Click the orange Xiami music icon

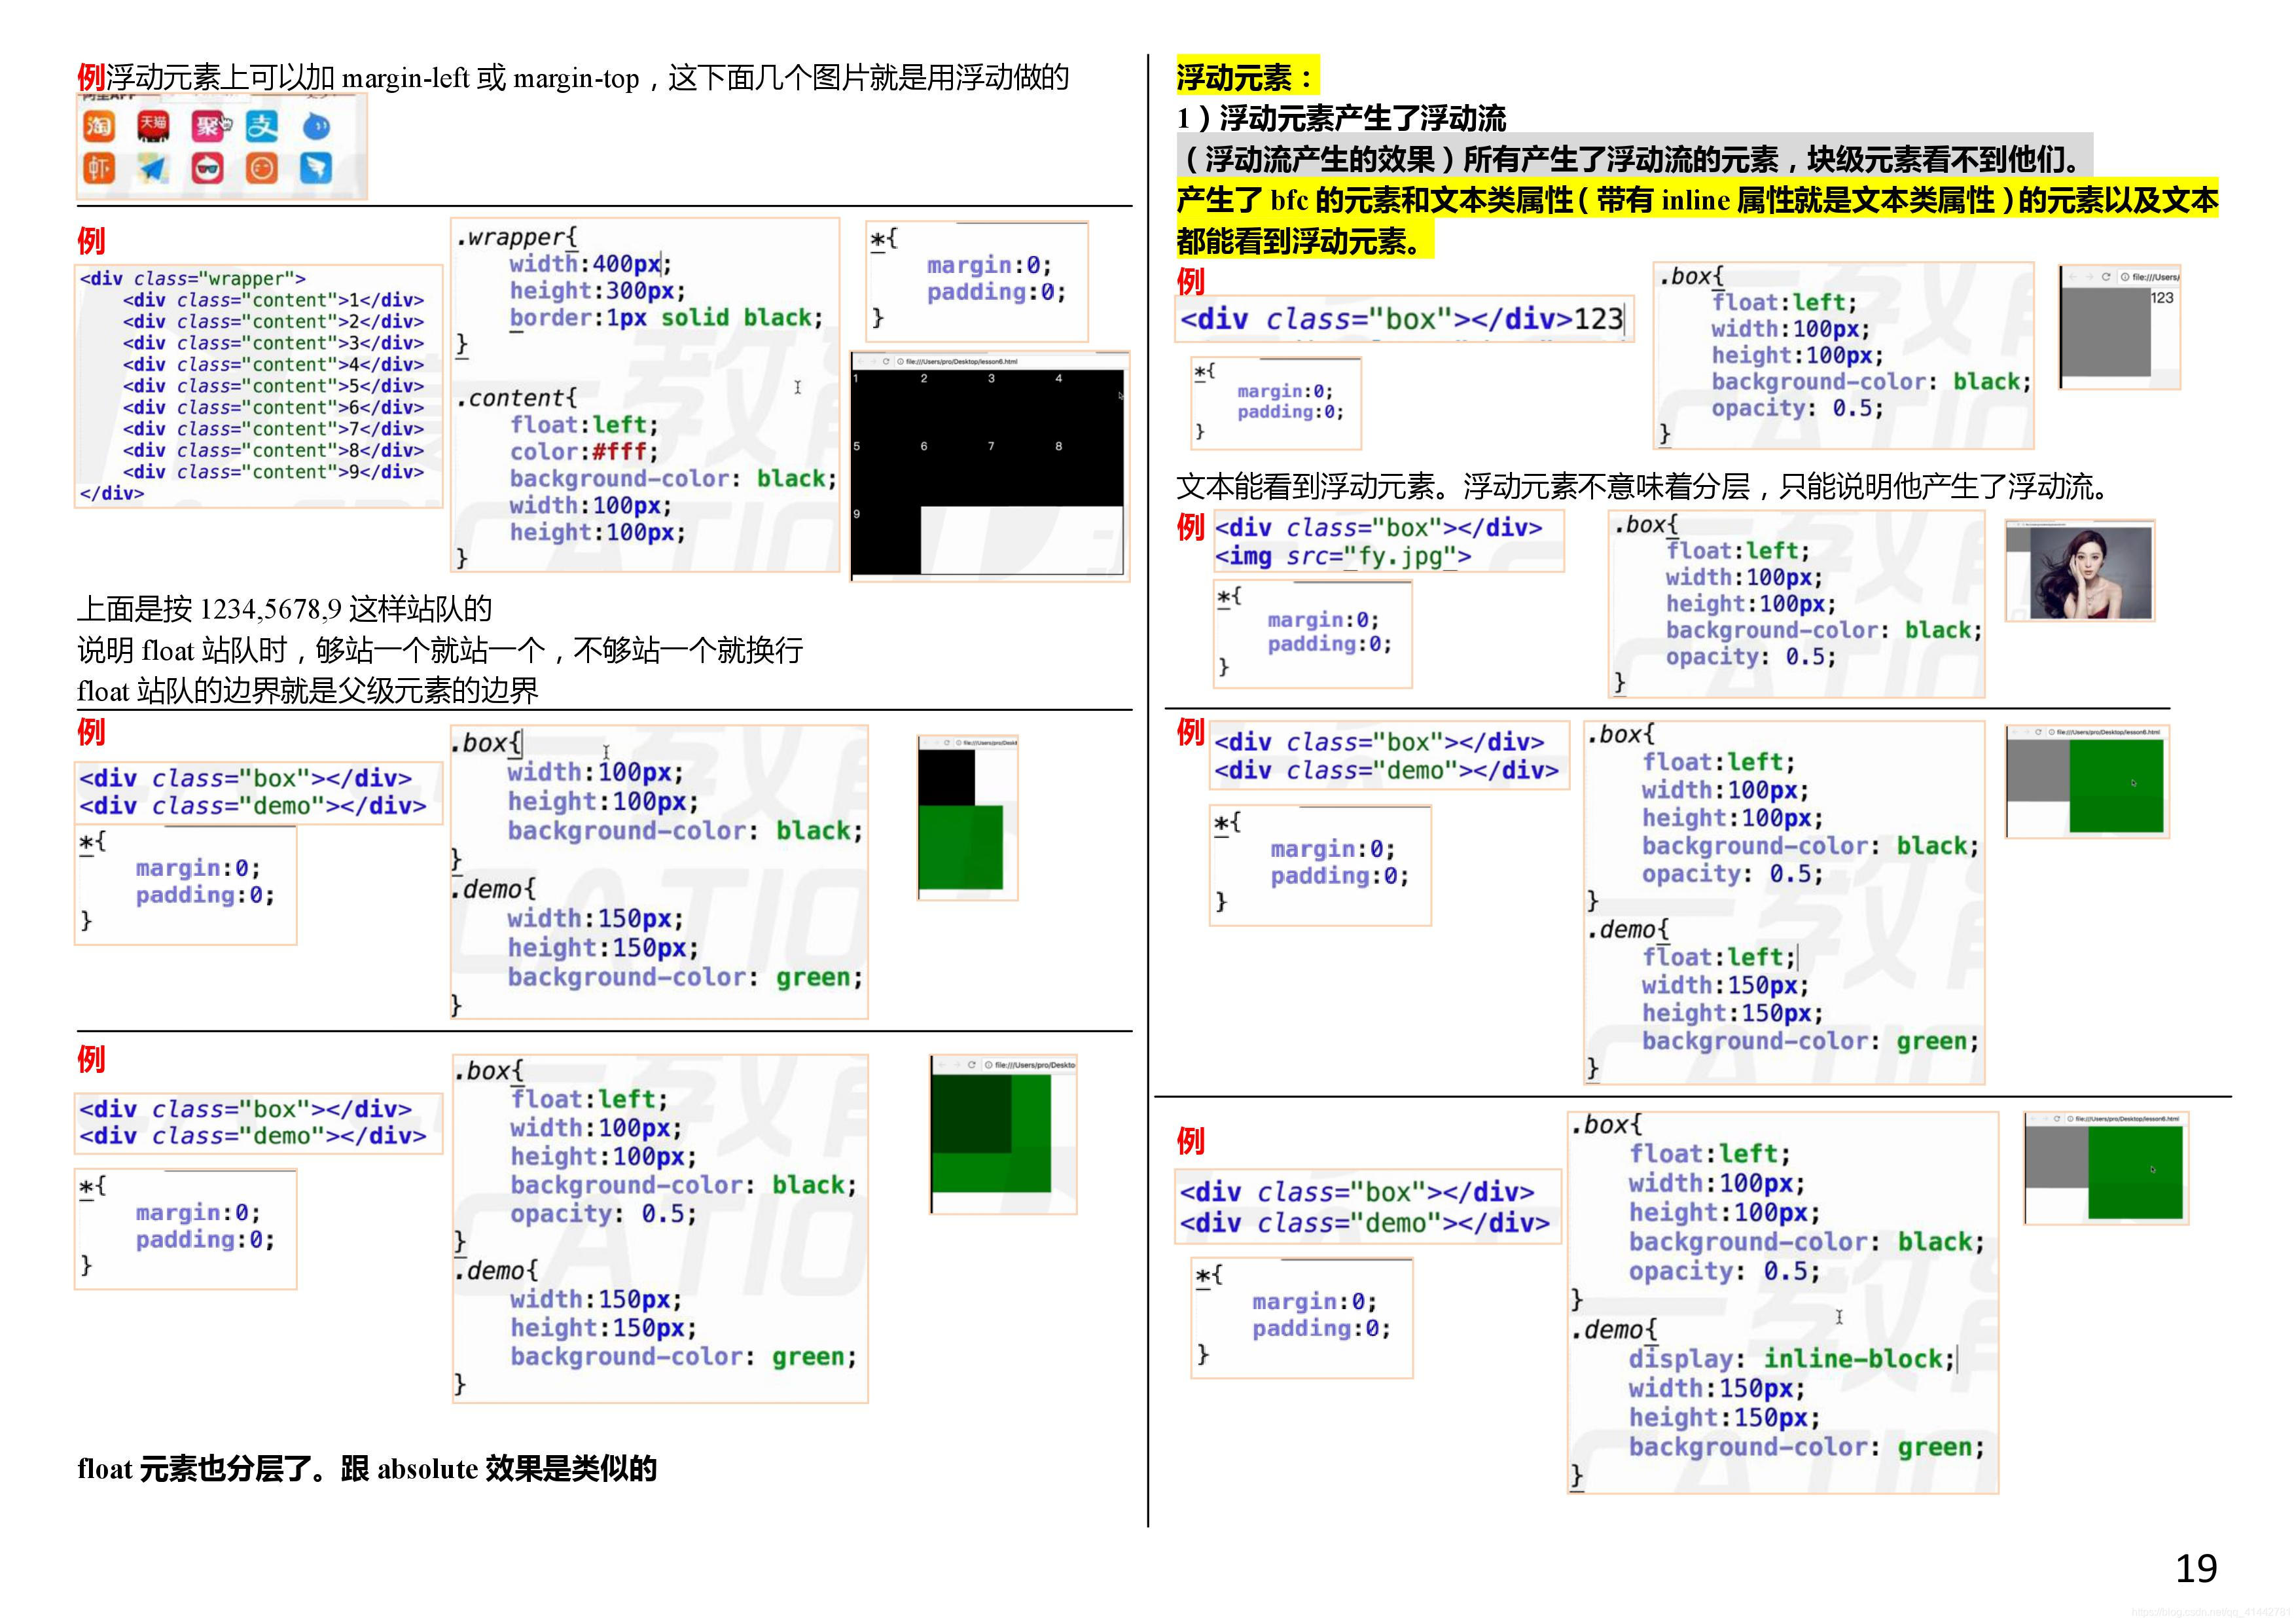click(x=98, y=168)
